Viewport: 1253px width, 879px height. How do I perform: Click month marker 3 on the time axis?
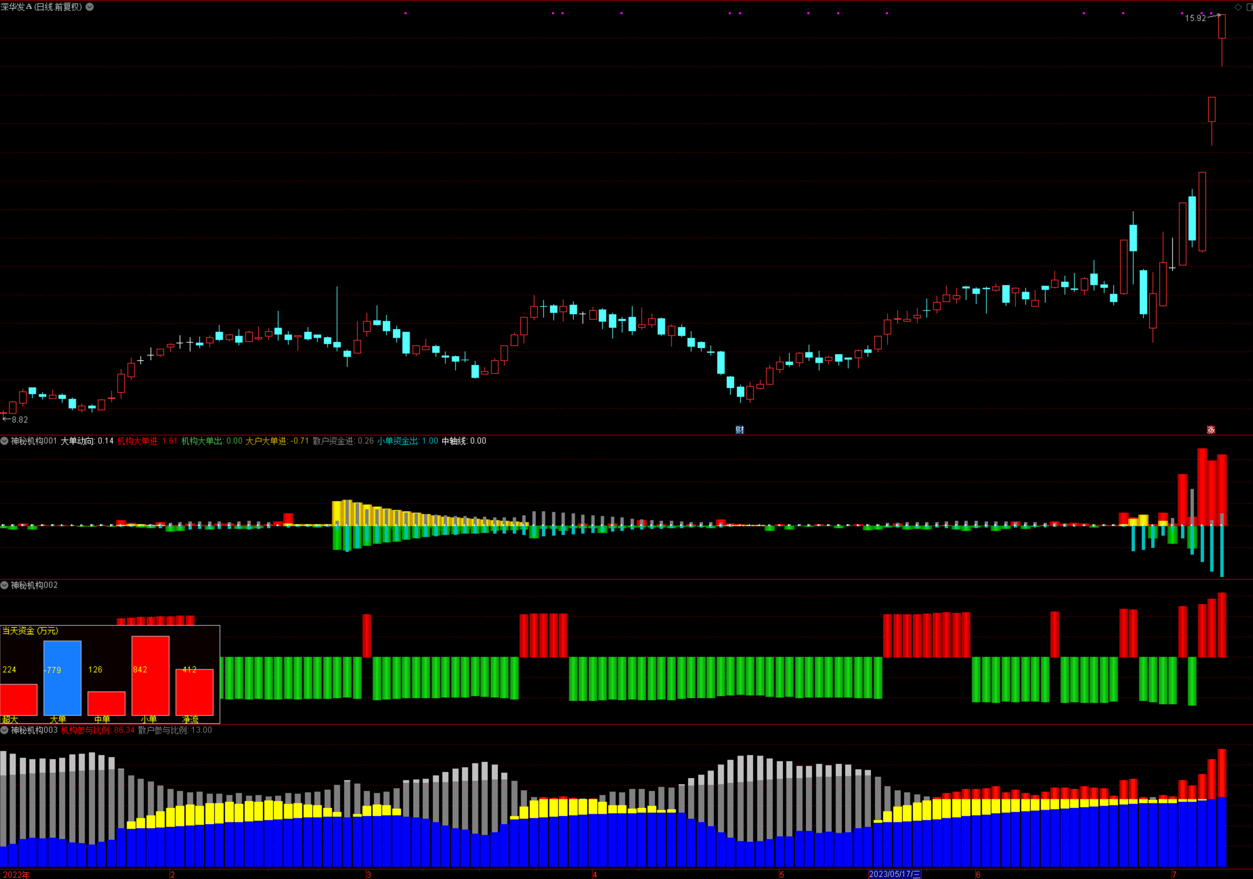(369, 874)
